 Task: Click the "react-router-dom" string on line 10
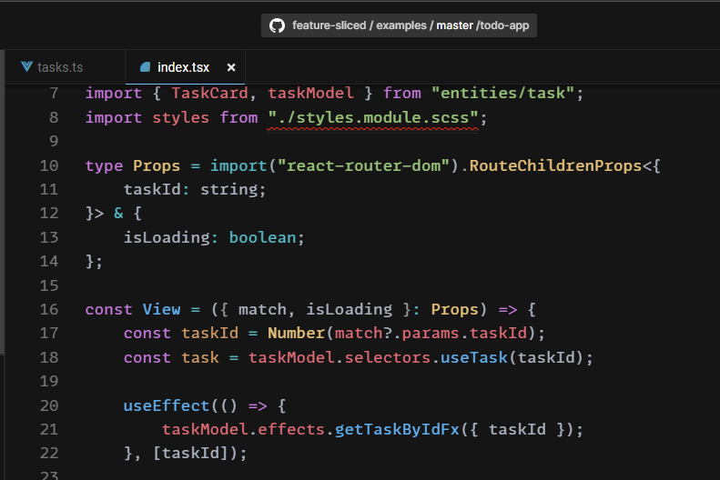tap(363, 165)
